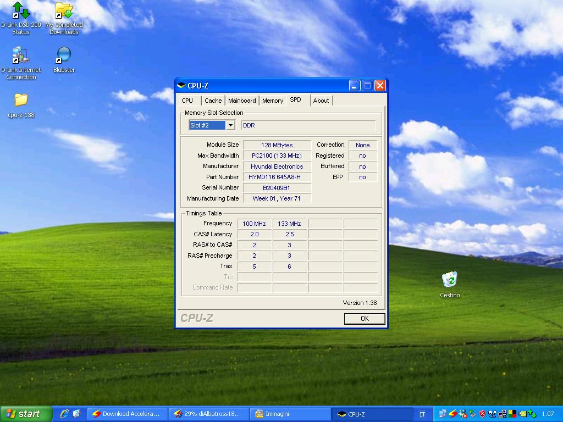Image resolution: width=563 pixels, height=422 pixels.
Task: Click EPP value no
Action: coord(363,177)
